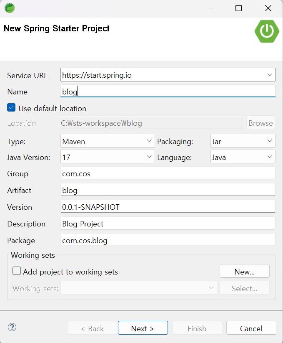Open the Java Version dropdown showing 17
This screenshot has width=283, height=343.
coord(108,157)
